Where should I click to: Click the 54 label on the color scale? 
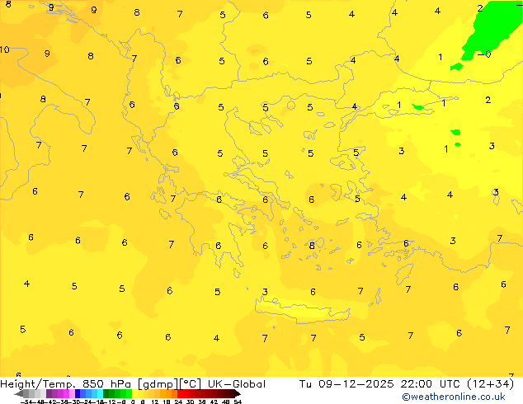238,402
